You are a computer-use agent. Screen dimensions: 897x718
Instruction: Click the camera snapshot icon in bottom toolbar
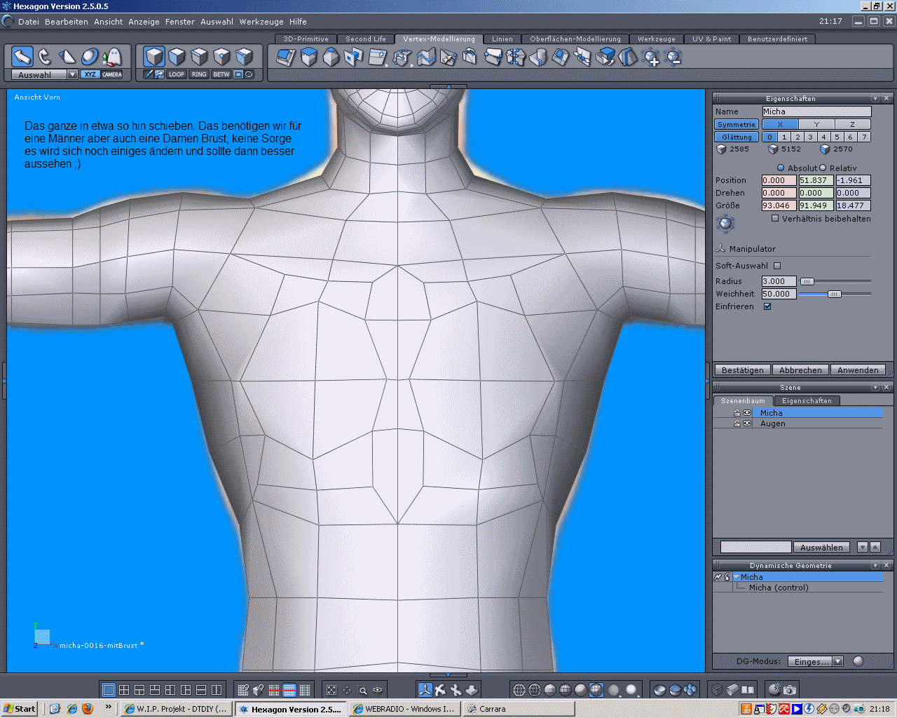pyautogui.click(x=790, y=690)
